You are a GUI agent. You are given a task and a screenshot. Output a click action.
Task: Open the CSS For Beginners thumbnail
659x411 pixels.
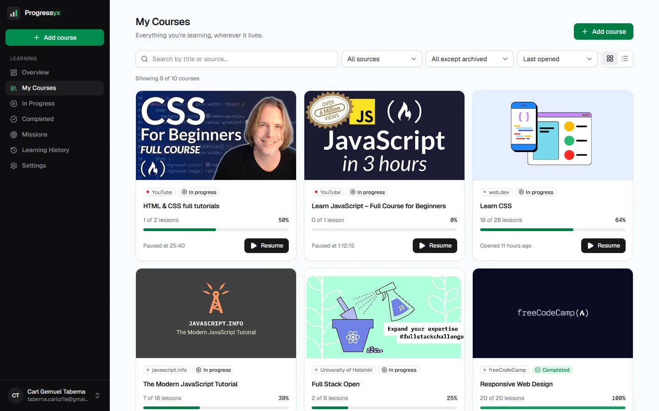click(x=216, y=136)
